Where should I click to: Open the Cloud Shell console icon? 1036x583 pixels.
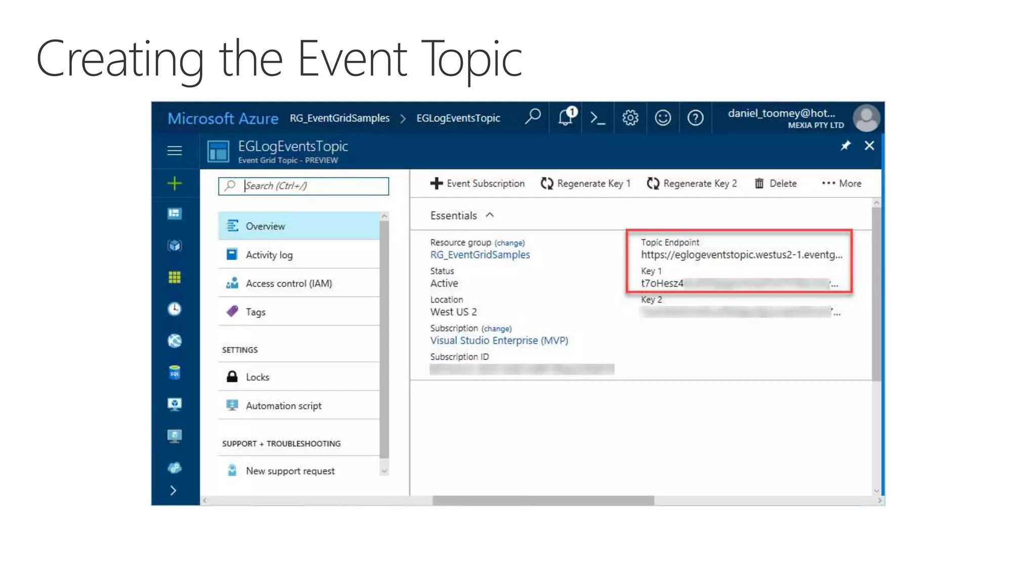click(x=597, y=118)
